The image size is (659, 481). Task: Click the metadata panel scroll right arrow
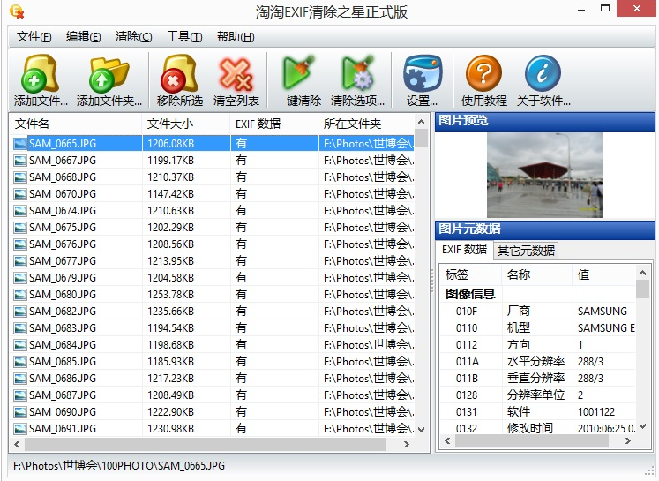628,440
